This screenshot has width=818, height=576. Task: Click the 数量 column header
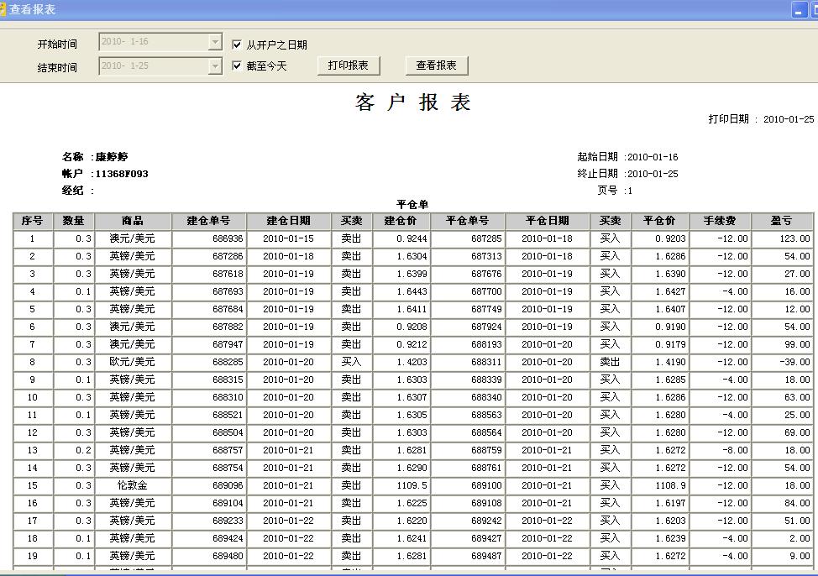point(74,221)
